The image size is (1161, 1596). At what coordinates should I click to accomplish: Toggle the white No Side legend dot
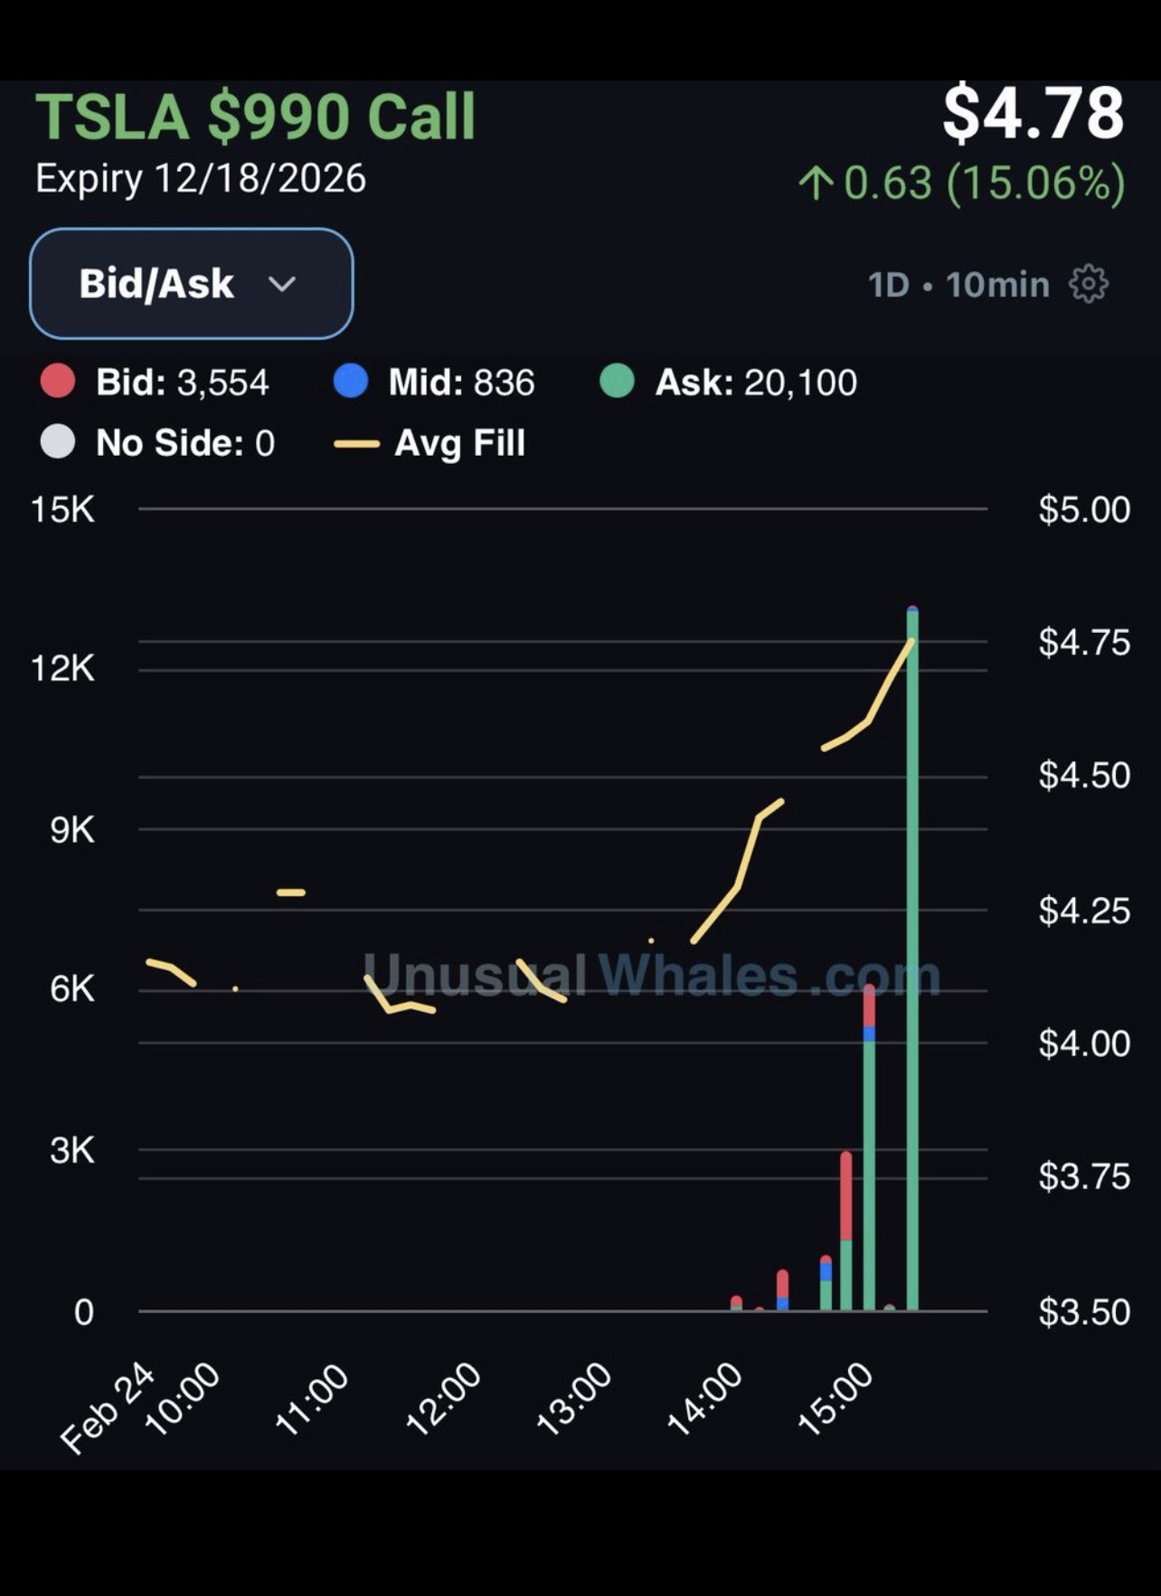58,442
